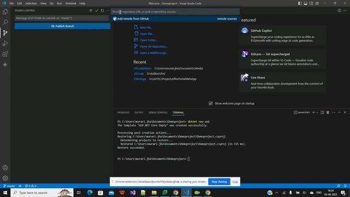Maximize the panel with chevron up

339,112
